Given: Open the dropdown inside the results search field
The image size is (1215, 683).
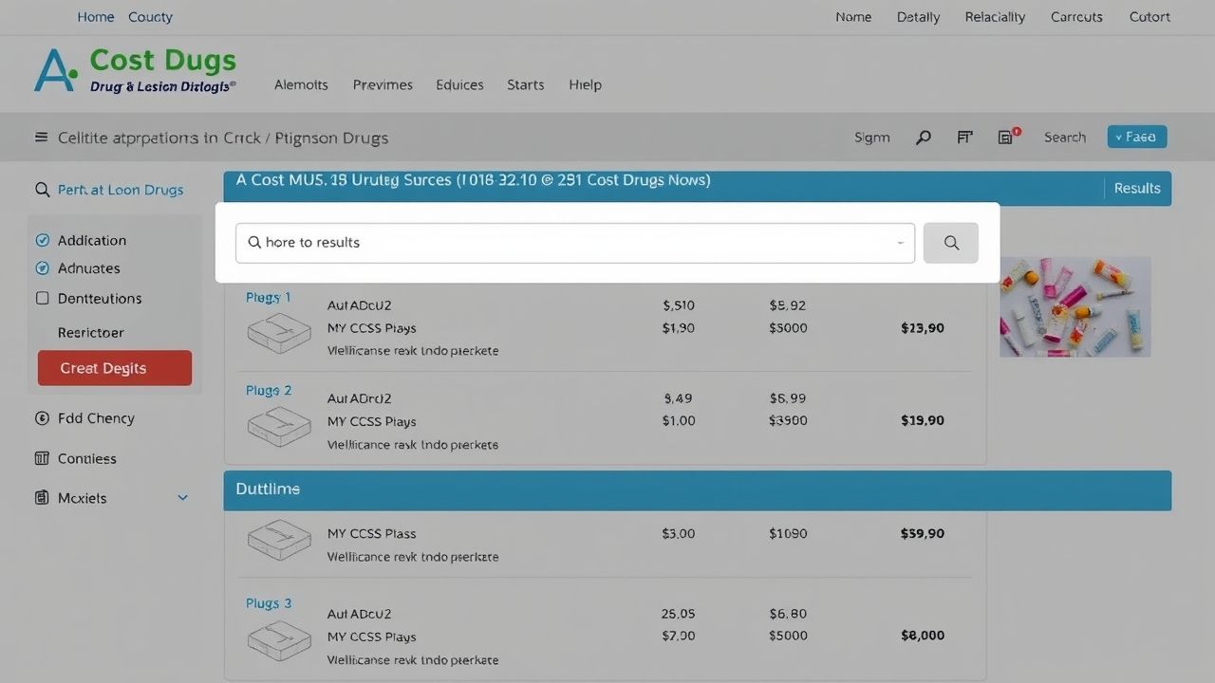Looking at the screenshot, I should coord(900,243).
